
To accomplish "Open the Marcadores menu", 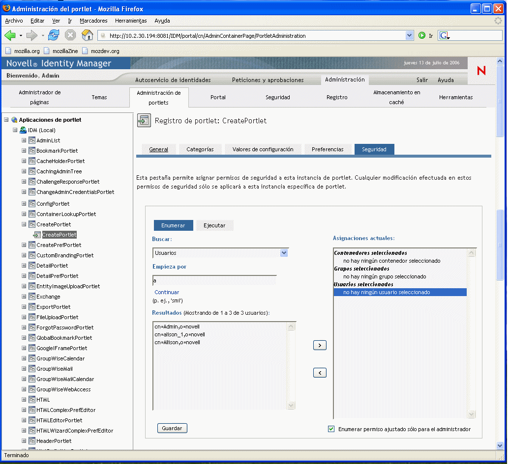I will pyautogui.click(x=93, y=21).
